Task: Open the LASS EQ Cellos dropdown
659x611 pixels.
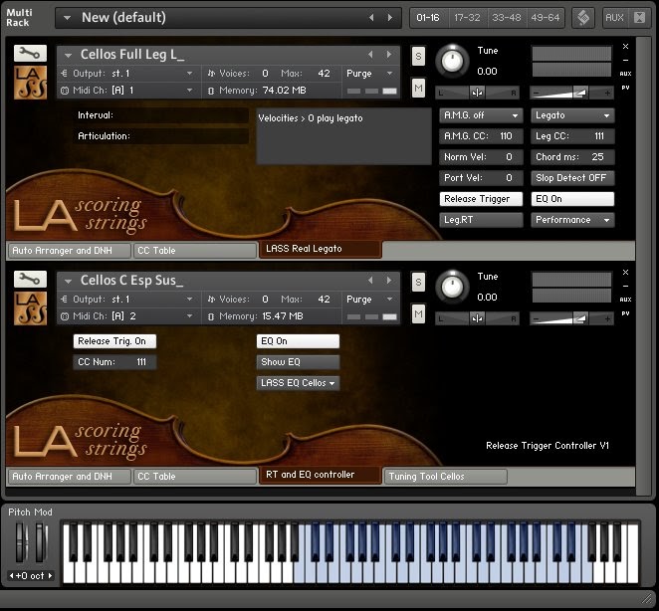Action: tap(298, 383)
